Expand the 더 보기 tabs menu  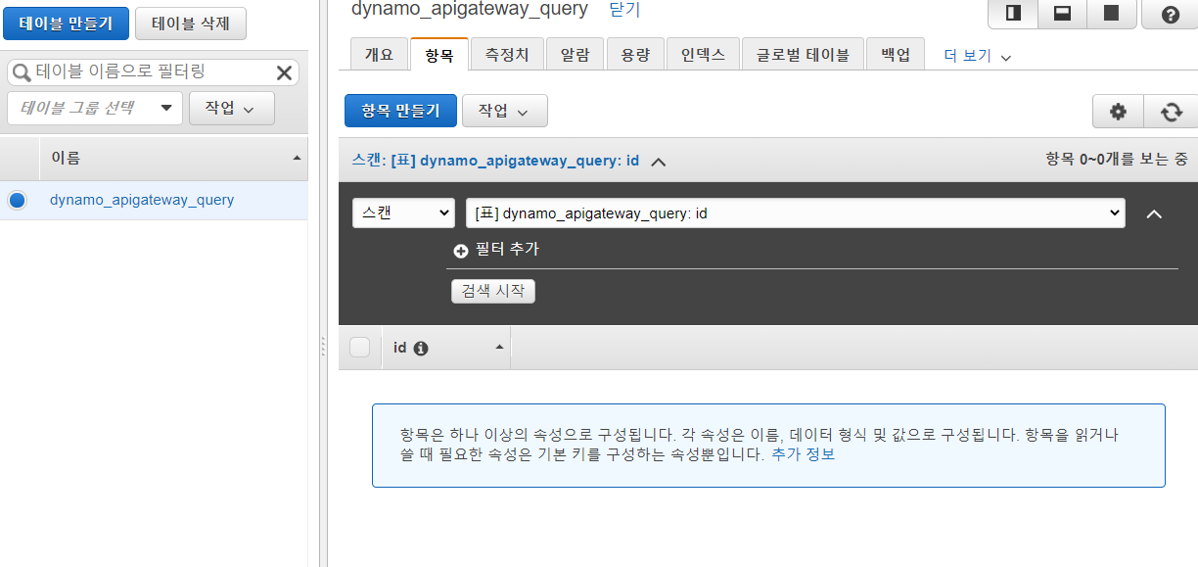click(977, 56)
